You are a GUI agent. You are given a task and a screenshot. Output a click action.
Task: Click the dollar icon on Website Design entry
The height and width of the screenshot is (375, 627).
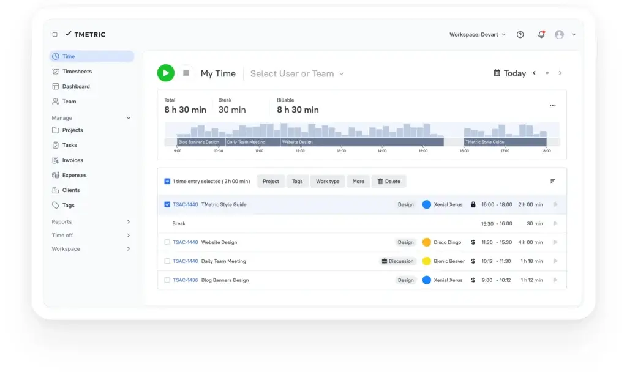(x=473, y=242)
